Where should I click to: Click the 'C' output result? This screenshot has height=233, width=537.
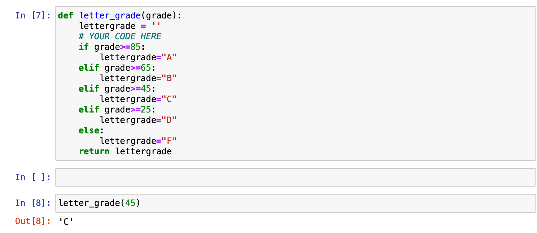(66, 221)
